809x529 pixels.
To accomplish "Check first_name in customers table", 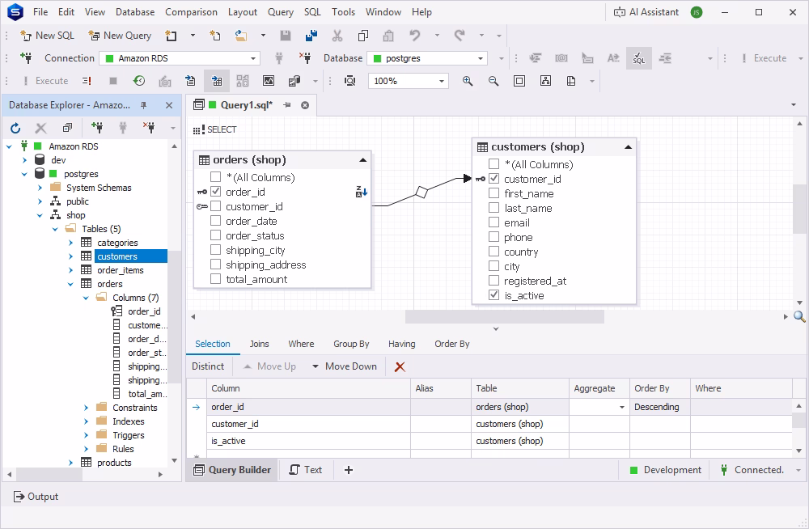I will click(x=493, y=193).
